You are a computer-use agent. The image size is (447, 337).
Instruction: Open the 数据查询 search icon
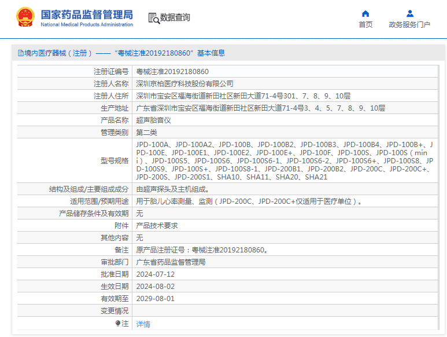(x=154, y=18)
